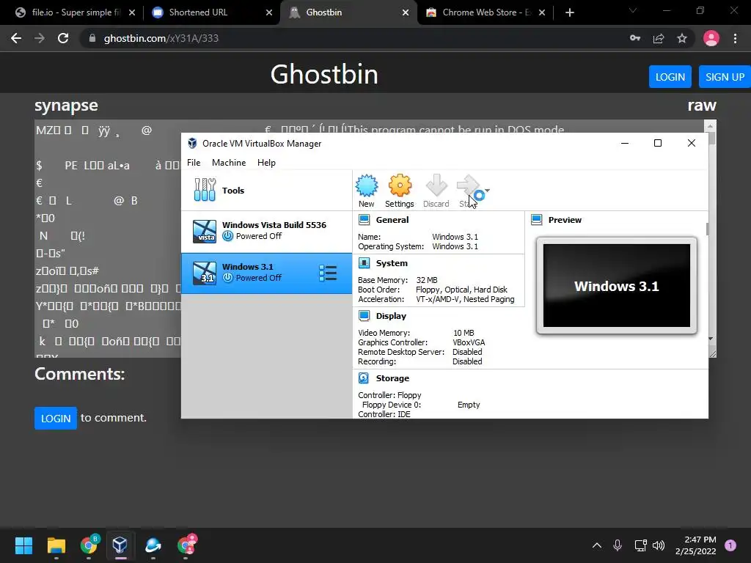This screenshot has height=563, width=751.
Task: Click the Chrome address bar URL
Action: coord(161,38)
